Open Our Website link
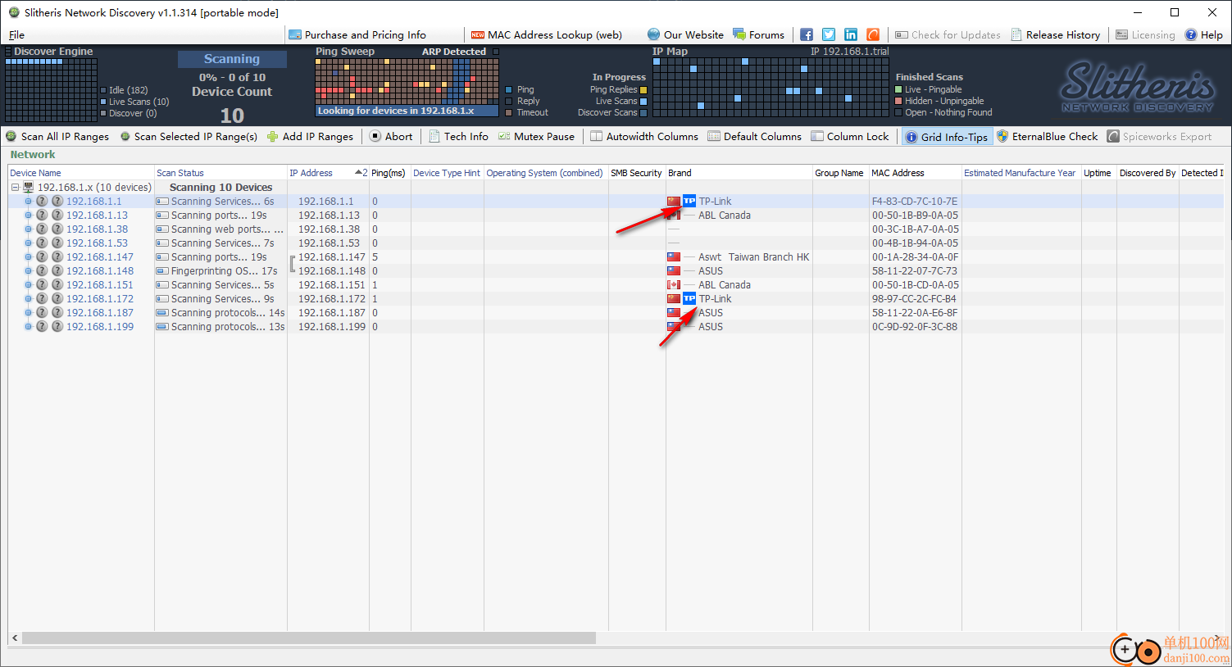1232x667 pixels. pyautogui.click(x=685, y=34)
